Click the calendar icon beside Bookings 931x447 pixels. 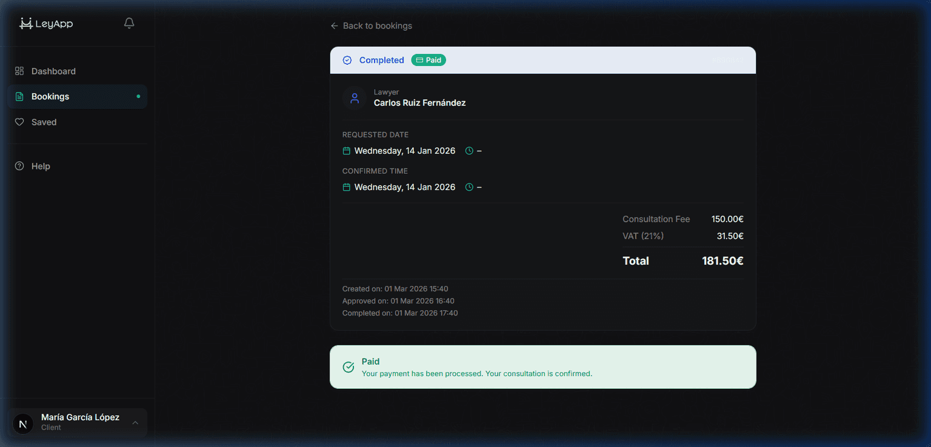19,96
